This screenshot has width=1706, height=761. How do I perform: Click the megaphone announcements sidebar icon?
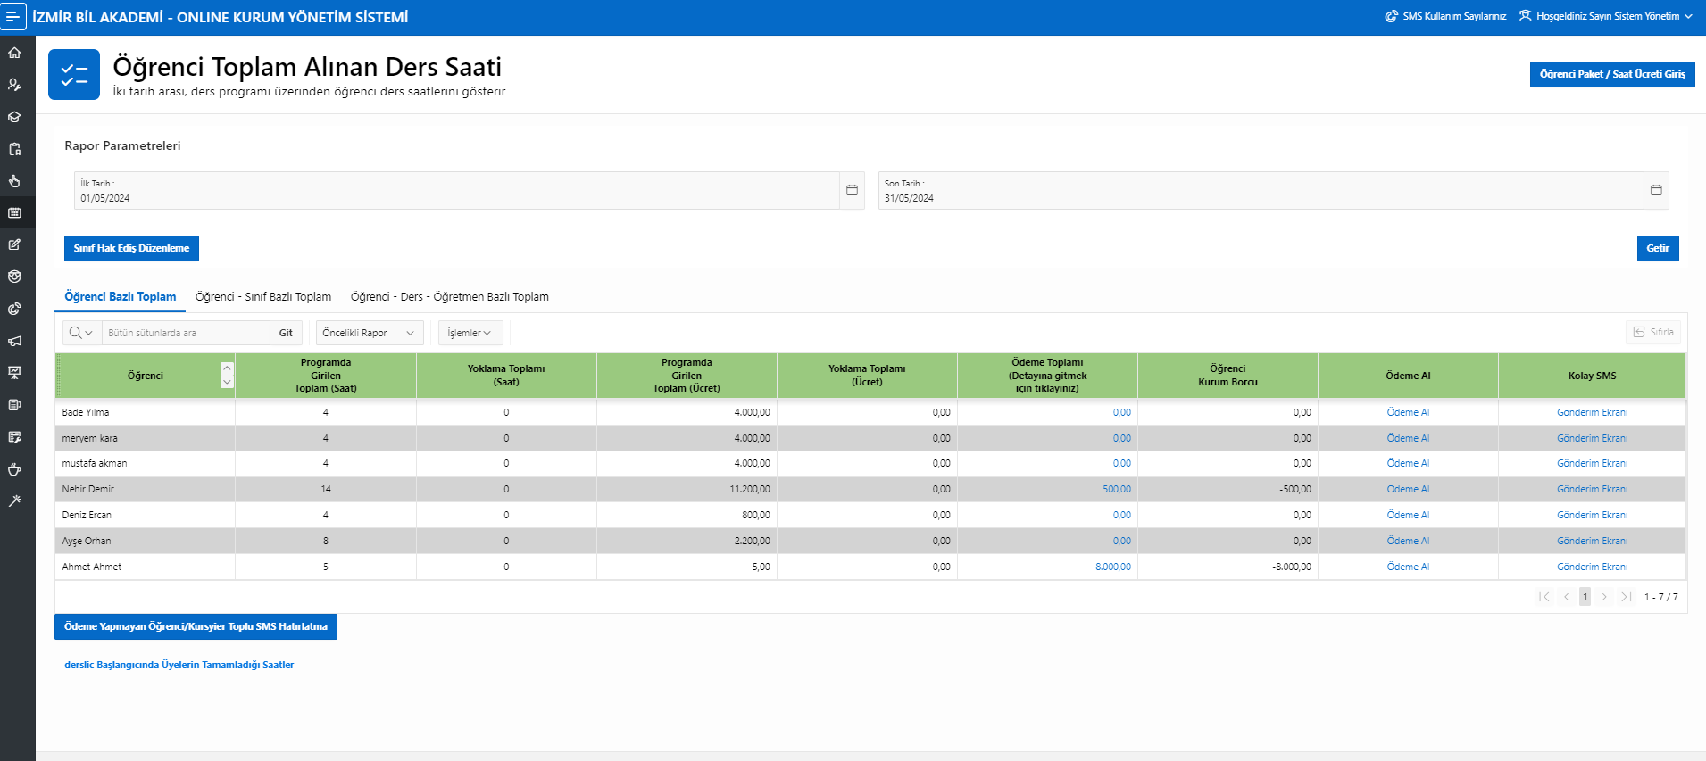click(15, 341)
